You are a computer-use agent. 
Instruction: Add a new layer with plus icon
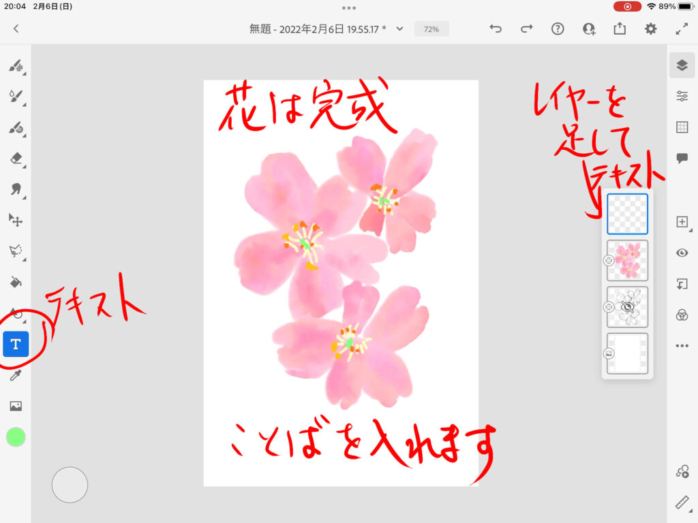(682, 222)
